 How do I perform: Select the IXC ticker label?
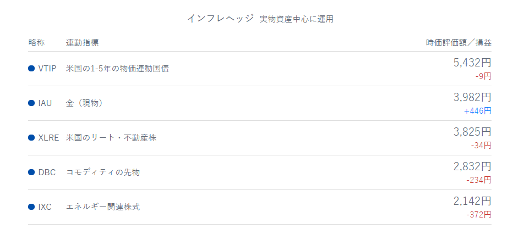click(45, 207)
